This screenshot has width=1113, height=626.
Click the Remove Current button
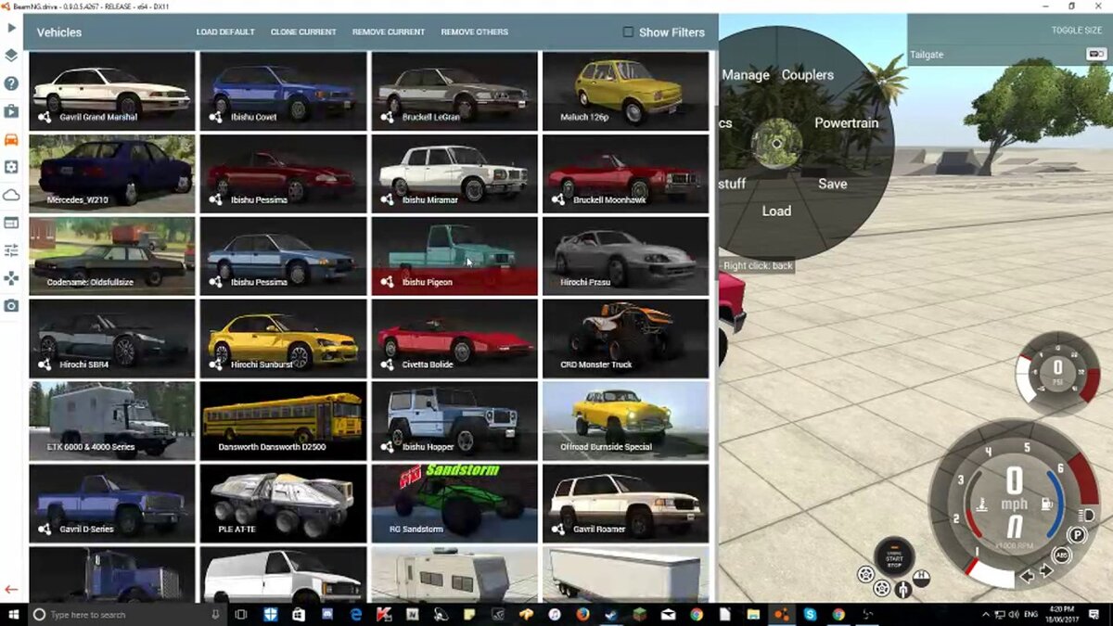coord(389,32)
